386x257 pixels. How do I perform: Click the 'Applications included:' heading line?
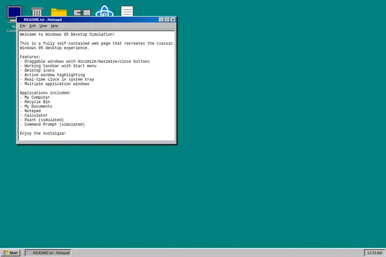45,93
